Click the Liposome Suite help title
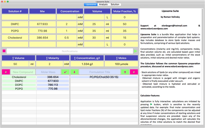The image size is (205, 128). coord(170,11)
